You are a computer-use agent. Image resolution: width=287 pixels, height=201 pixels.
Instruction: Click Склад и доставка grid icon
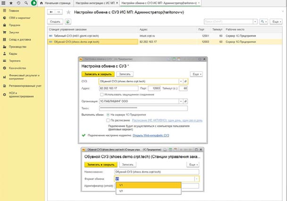5,39
